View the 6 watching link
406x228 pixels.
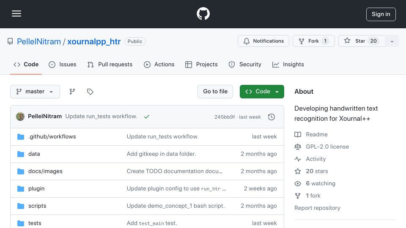[x=321, y=183]
